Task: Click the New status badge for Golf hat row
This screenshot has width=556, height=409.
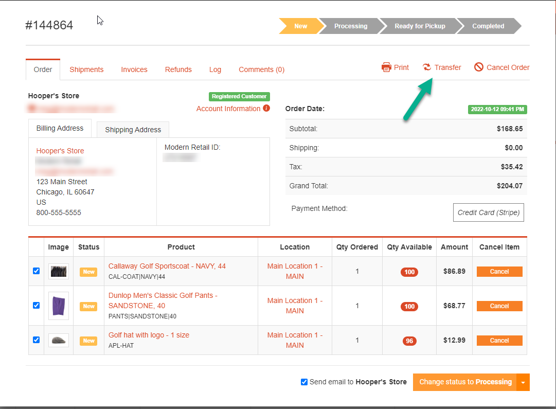Action: coord(88,341)
